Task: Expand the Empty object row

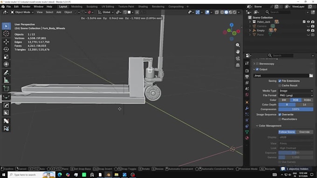Action: tap(250, 30)
